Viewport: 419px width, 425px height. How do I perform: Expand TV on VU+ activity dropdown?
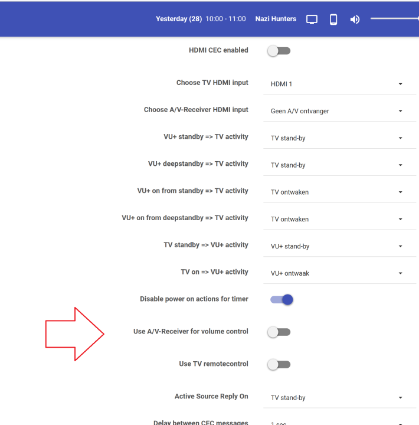(x=339, y=273)
